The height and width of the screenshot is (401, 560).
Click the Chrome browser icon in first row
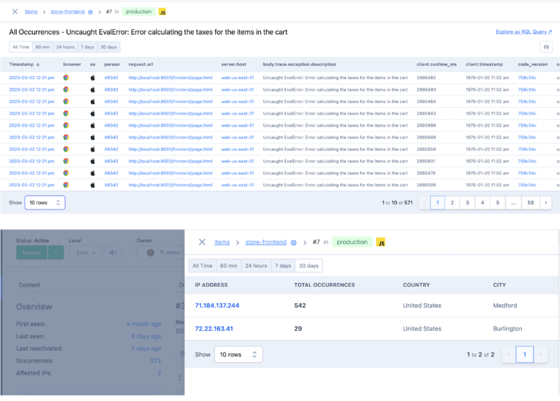click(66, 78)
